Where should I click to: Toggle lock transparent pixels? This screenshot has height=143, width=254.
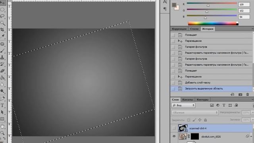pyautogui.click(x=189, y=120)
